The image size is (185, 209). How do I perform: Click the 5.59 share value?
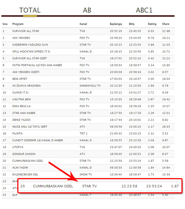165,161
